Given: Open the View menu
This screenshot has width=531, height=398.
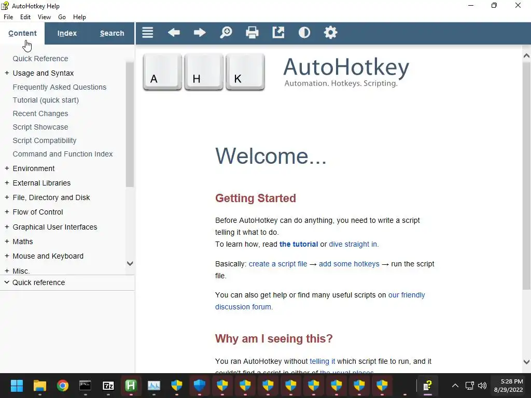Looking at the screenshot, I should (x=44, y=17).
